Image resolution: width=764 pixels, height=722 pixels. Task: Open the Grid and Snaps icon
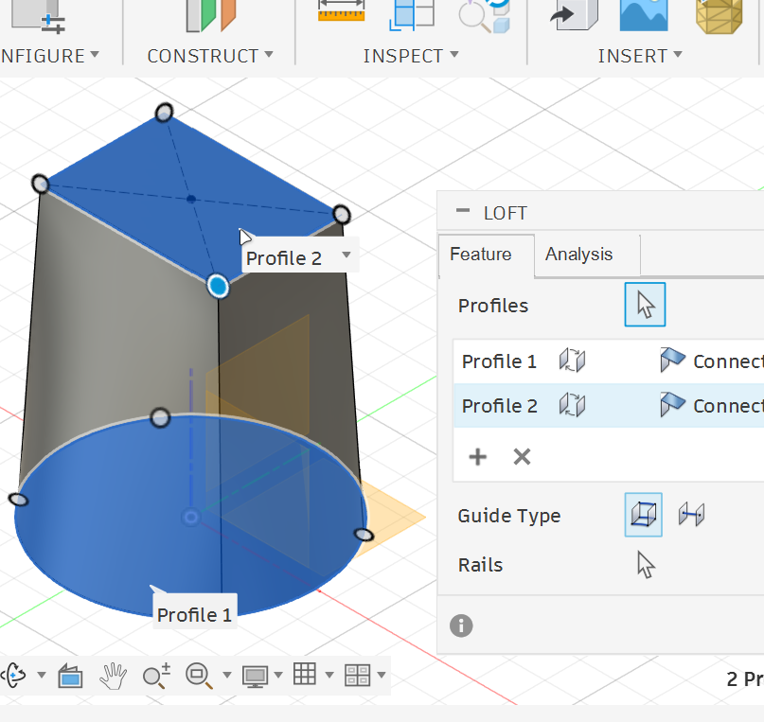click(305, 675)
